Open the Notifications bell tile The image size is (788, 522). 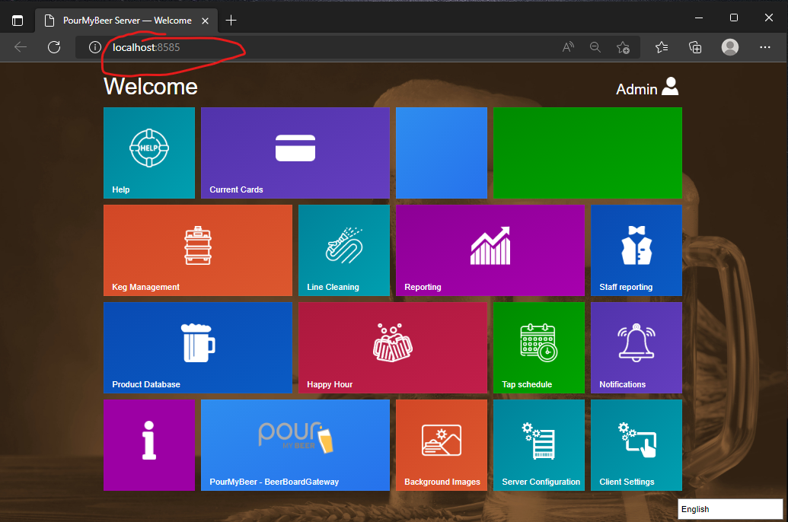tap(636, 348)
